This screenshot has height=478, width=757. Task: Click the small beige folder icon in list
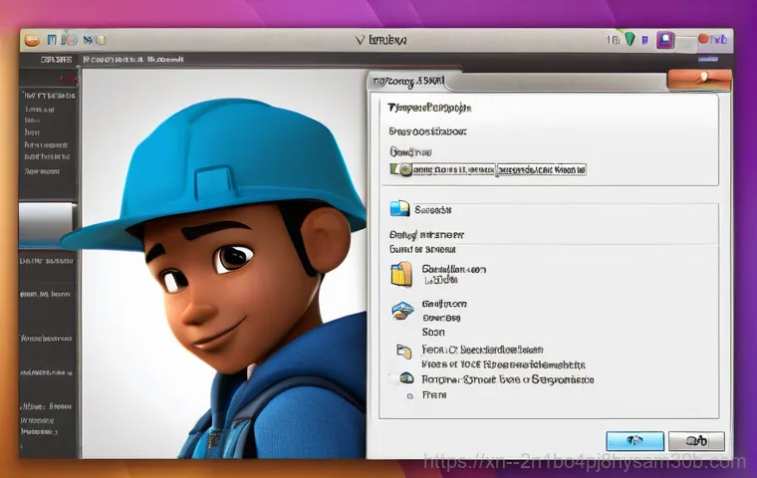point(403,351)
